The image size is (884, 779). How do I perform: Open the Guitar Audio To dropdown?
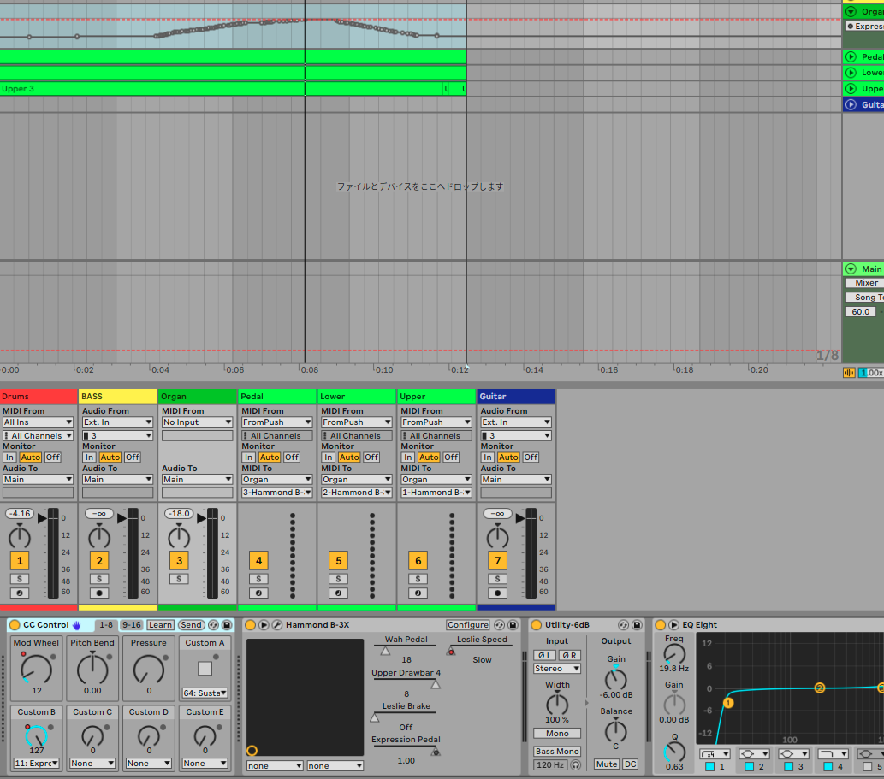coord(516,480)
